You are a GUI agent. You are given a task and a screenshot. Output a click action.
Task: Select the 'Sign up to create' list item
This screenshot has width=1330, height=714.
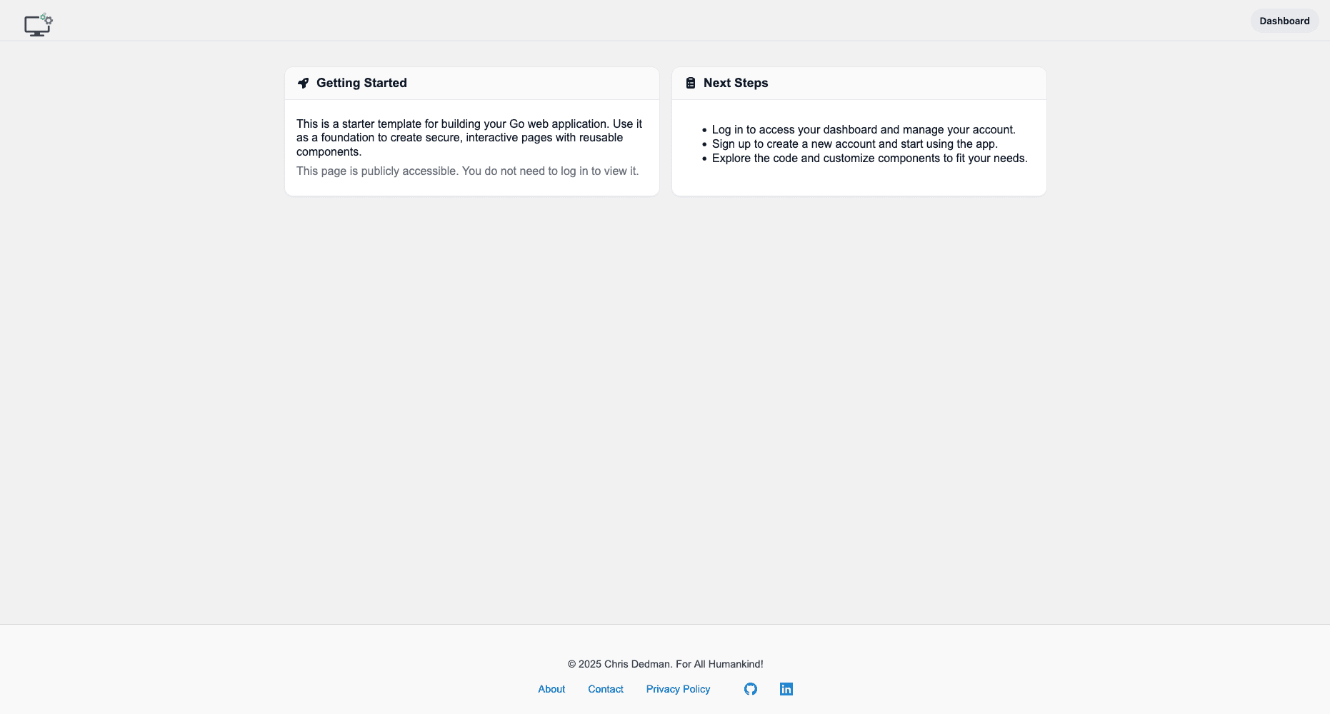(x=854, y=144)
